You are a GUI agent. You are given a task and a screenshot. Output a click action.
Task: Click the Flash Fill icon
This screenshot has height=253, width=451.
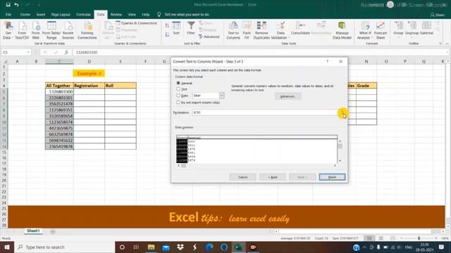point(247,30)
